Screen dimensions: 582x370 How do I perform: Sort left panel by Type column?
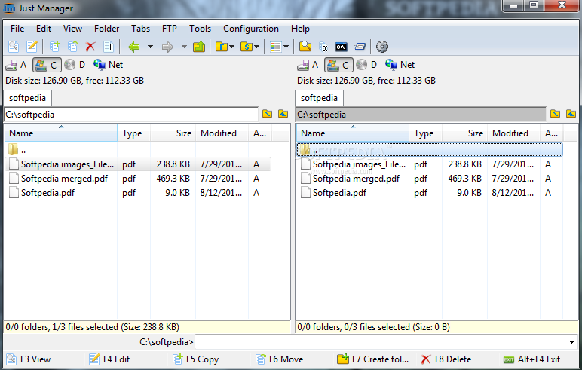click(x=134, y=133)
